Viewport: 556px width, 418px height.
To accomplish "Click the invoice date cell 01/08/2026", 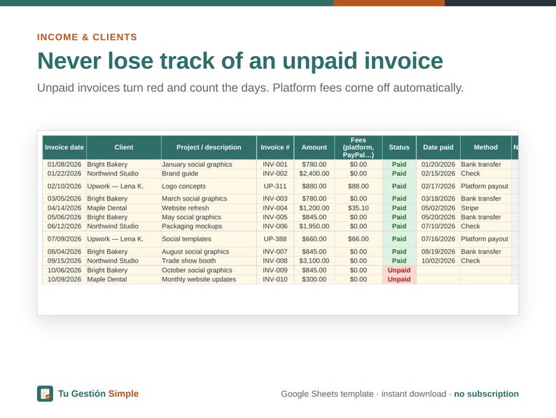I will [64, 164].
